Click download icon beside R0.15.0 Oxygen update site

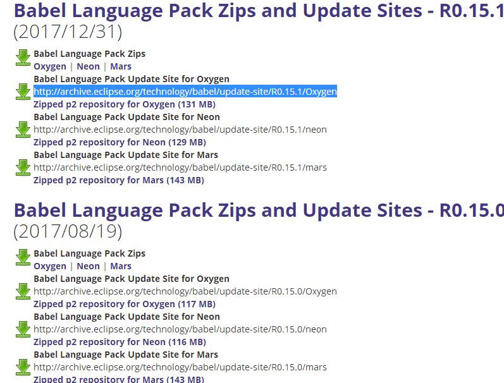pos(23,291)
